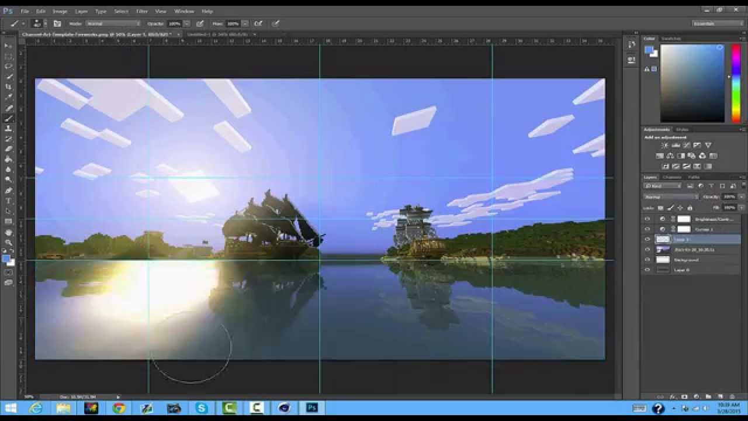Hide the Background layer

pos(647,260)
